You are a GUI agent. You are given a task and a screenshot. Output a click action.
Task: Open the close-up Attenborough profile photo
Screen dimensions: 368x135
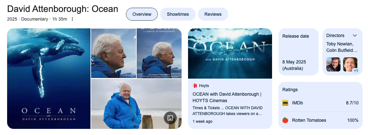point(114,53)
